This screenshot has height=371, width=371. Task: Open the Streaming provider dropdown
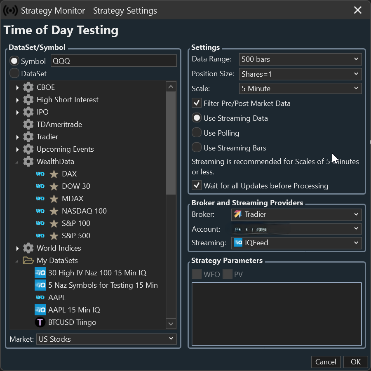296,243
